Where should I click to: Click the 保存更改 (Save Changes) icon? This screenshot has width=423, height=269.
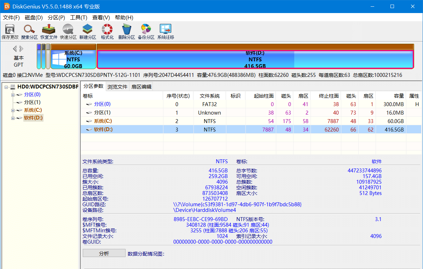(10, 31)
